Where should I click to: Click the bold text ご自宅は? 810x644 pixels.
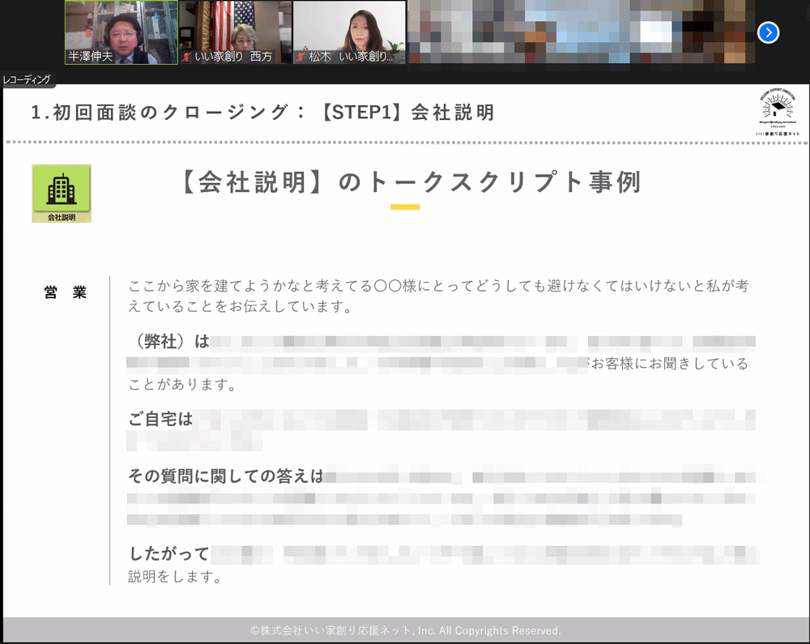click(x=160, y=419)
